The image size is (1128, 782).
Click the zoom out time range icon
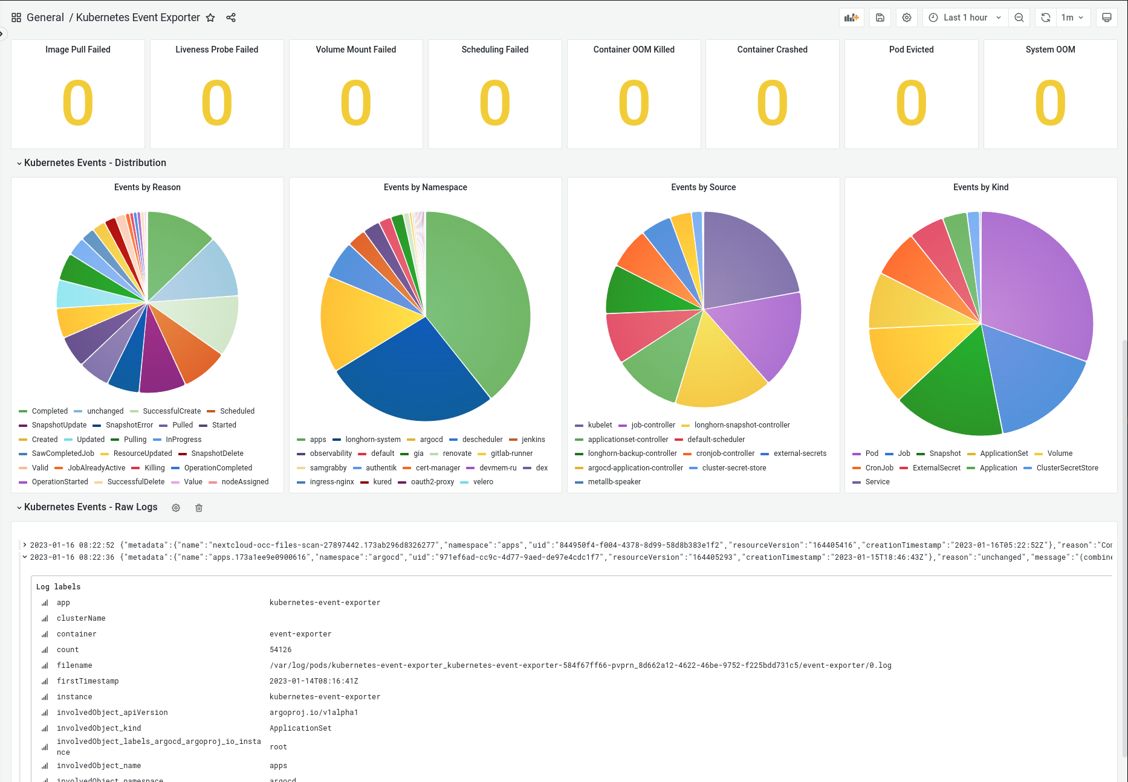(x=1019, y=18)
